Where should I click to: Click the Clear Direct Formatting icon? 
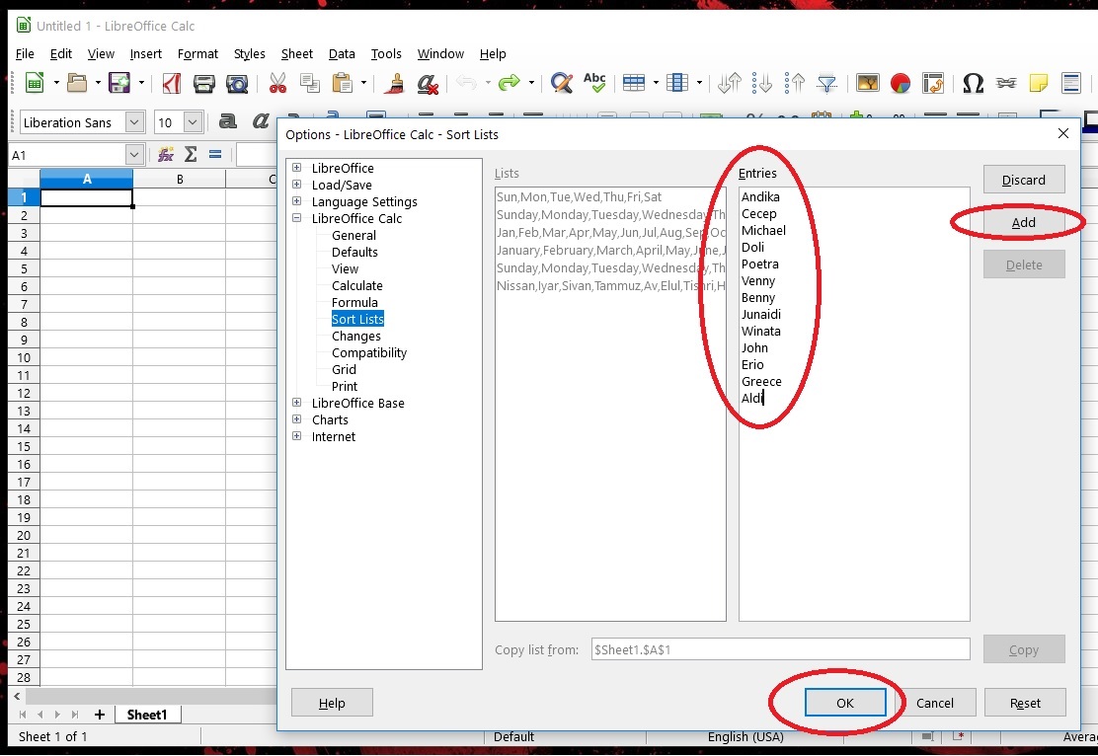pos(428,83)
